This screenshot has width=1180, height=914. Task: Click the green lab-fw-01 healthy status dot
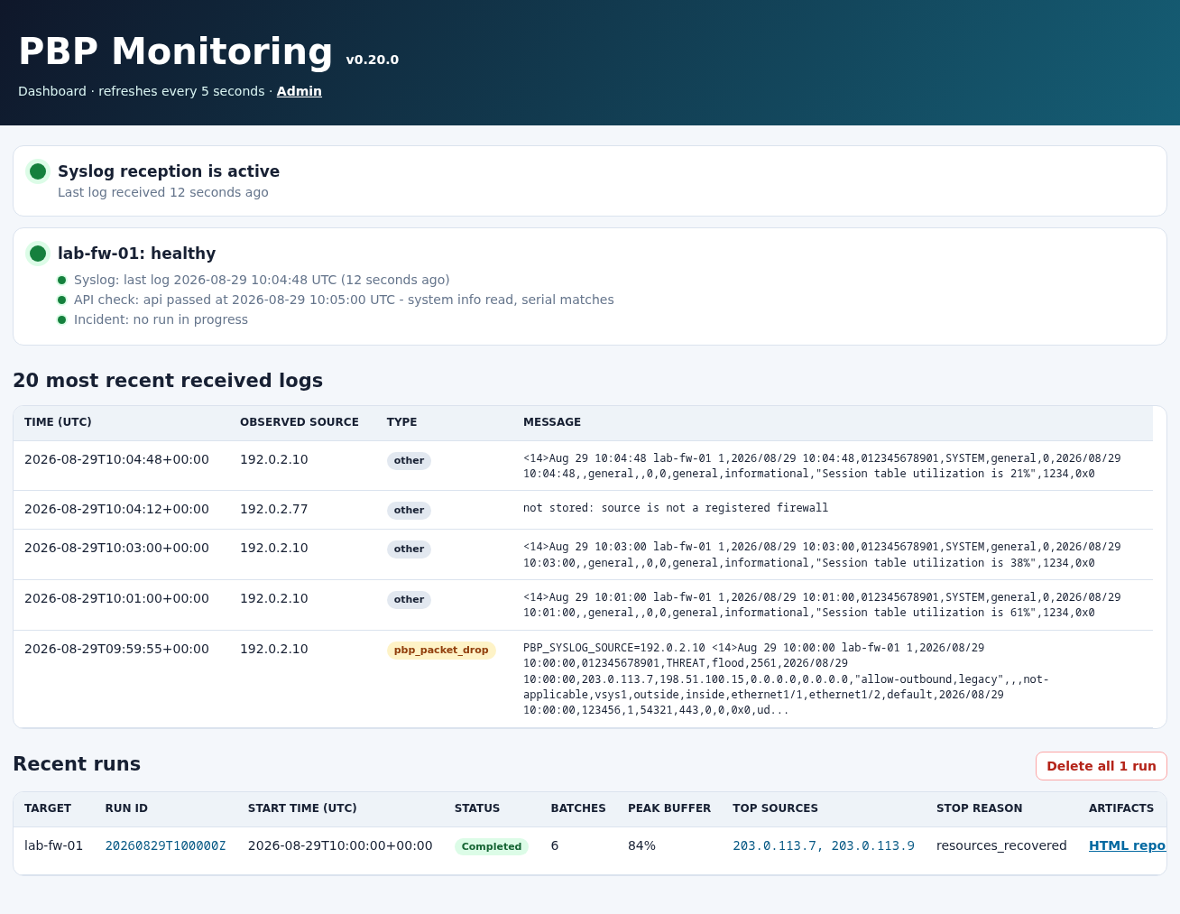click(38, 254)
